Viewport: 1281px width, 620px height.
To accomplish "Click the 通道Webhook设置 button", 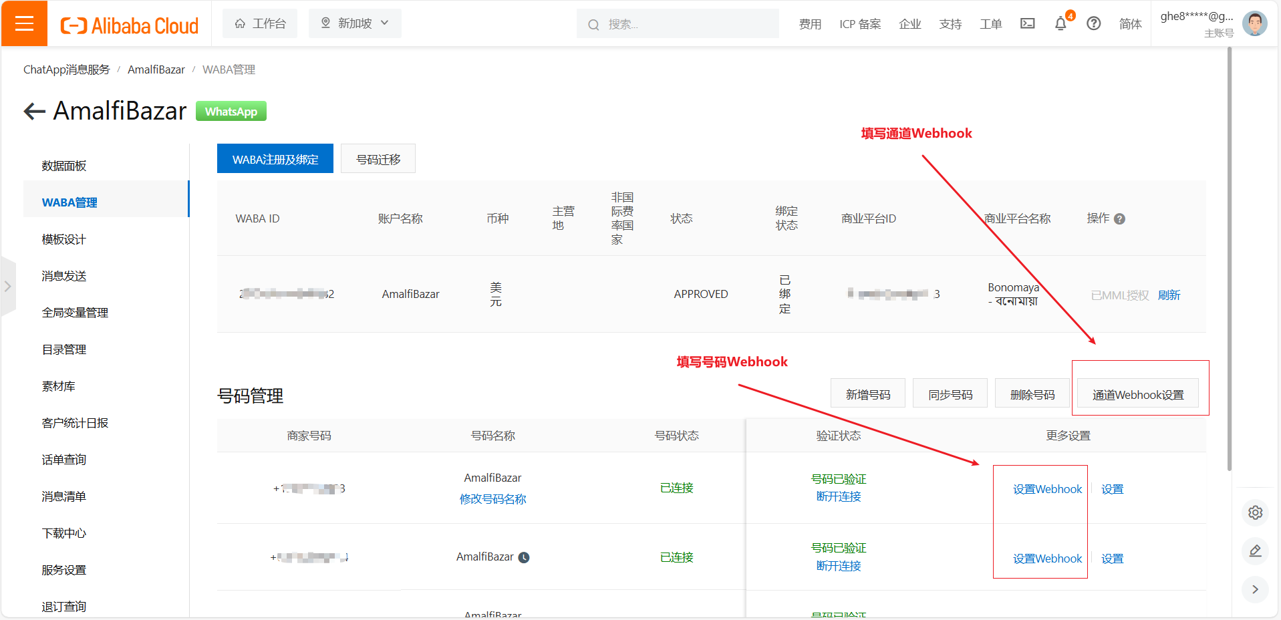I will click(1137, 394).
